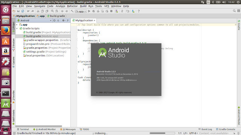Screen dimensions: 241x135
Task: Click scroll-from-source target icon in Project panel
Action: coord(54,20)
